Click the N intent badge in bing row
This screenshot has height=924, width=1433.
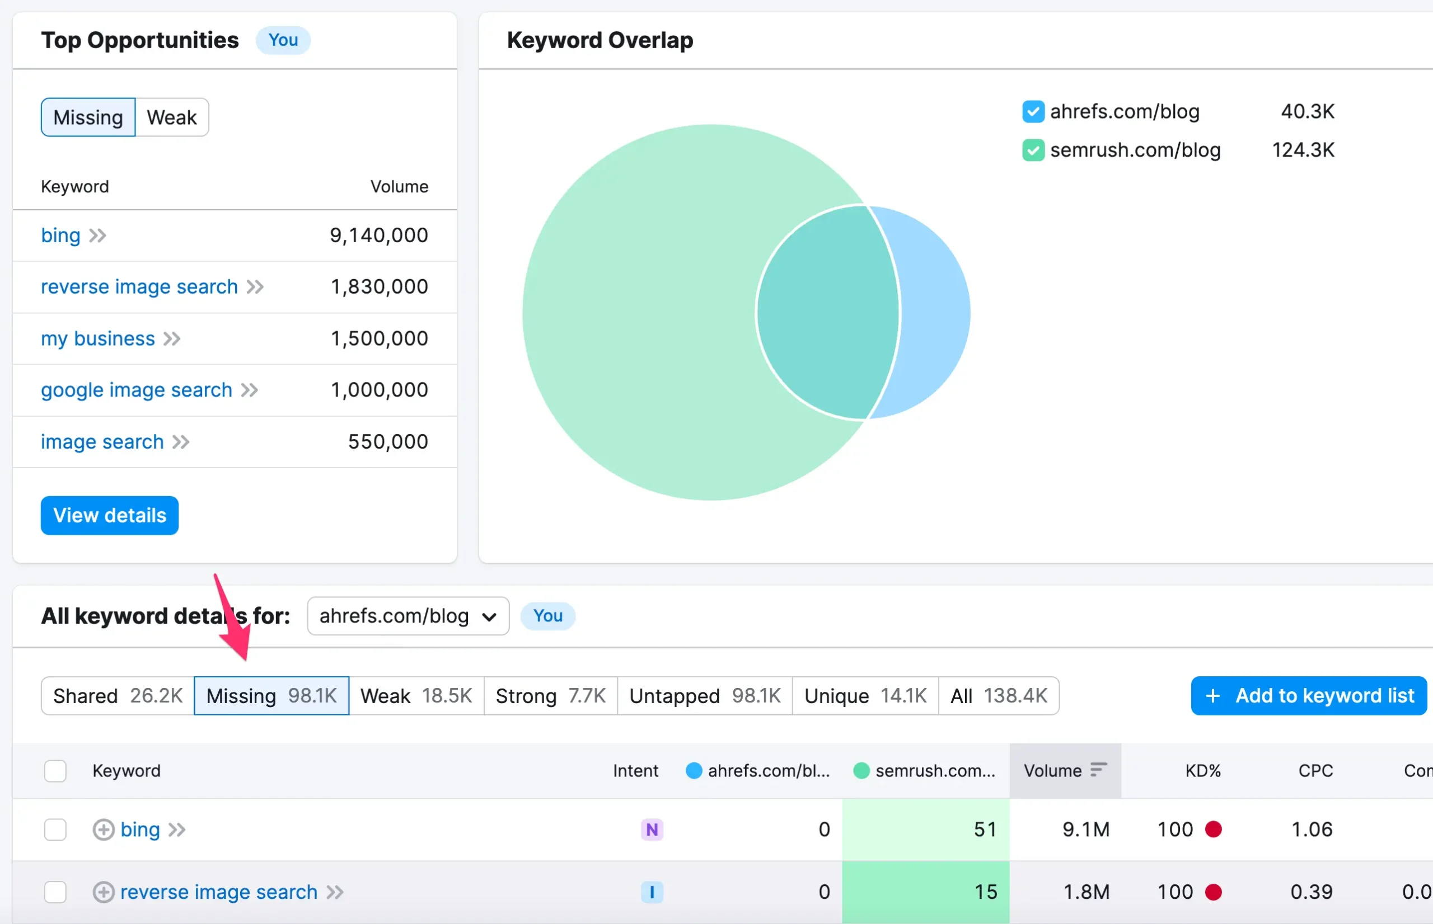point(652,830)
